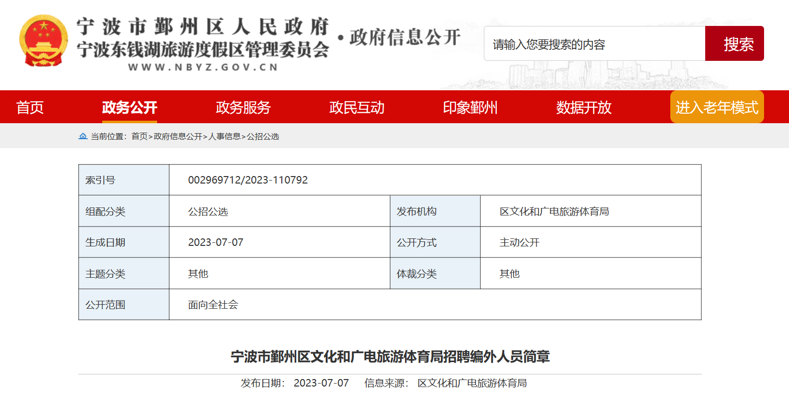
Task: Open the 印象鄞州 navigation tab
Action: (x=470, y=107)
